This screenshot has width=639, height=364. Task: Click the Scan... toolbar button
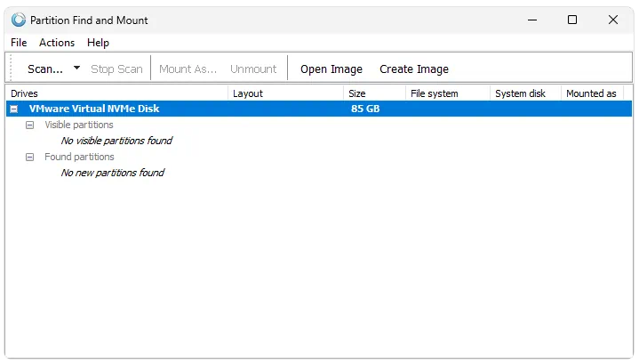(x=45, y=69)
